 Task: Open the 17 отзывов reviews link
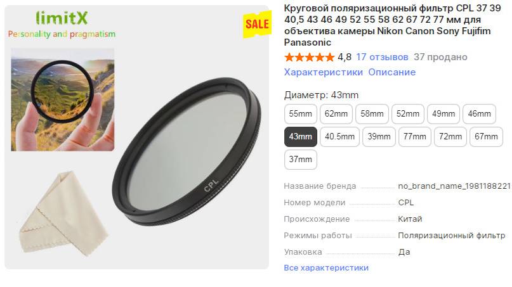coord(382,57)
